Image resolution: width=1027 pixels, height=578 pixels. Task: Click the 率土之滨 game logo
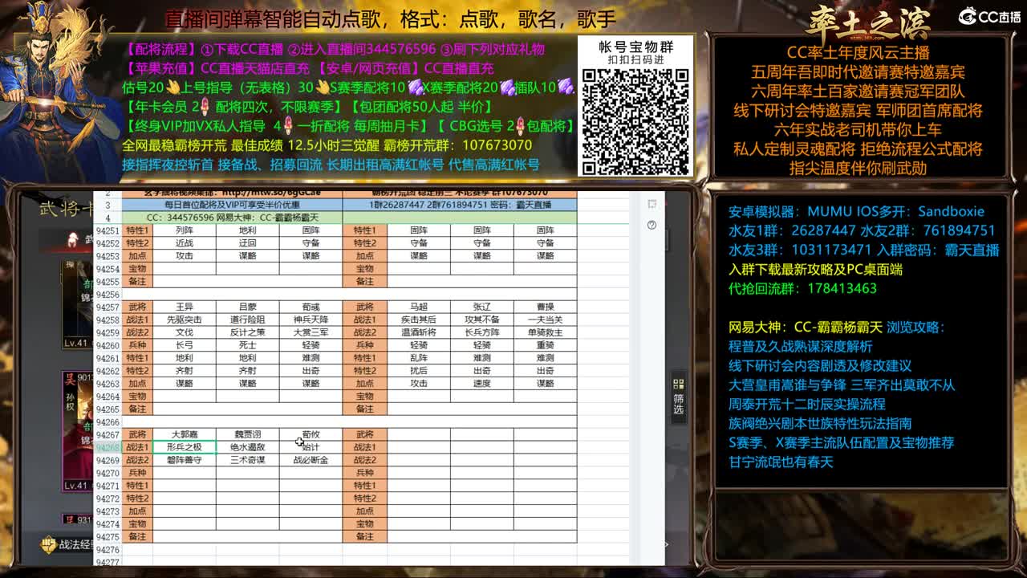click(x=867, y=22)
